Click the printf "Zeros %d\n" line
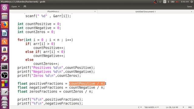Viewport: 194px width, 109px height. (49, 76)
